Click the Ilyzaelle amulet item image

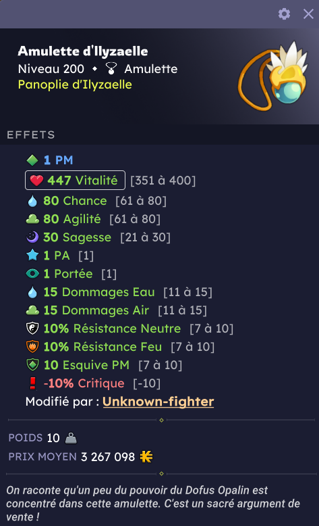pos(273,76)
